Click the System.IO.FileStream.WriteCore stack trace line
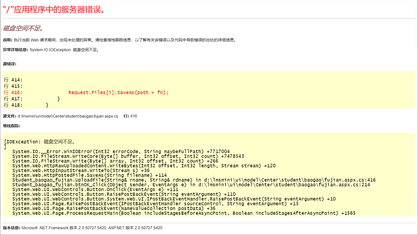This screenshot has width=418, height=235. 128,156
